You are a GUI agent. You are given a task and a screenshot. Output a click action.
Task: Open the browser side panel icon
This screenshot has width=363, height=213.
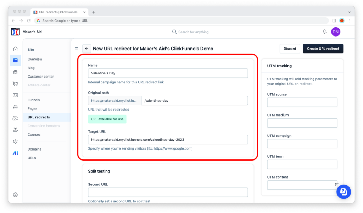pyautogui.click(x=334, y=21)
